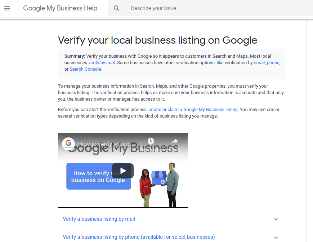Follow the 'phone' verification link
The height and width of the screenshot is (242, 313).
(x=273, y=62)
